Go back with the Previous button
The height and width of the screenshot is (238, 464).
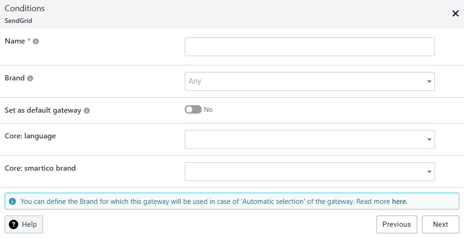[397, 224]
